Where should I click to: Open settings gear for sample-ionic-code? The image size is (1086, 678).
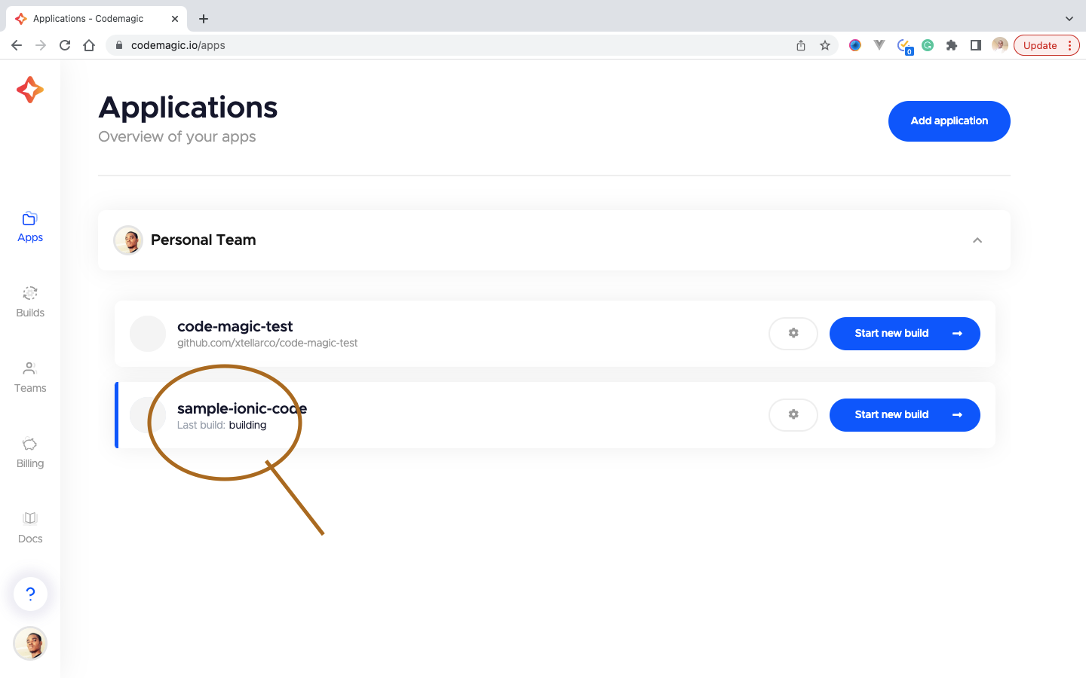click(x=793, y=415)
